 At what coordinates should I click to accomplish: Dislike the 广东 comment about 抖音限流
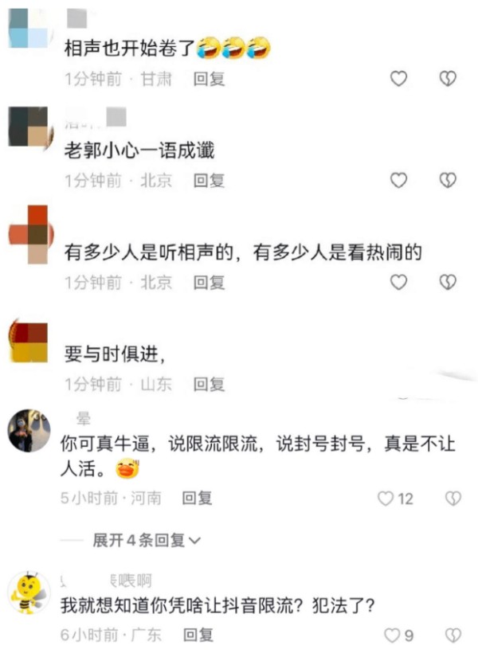(453, 635)
